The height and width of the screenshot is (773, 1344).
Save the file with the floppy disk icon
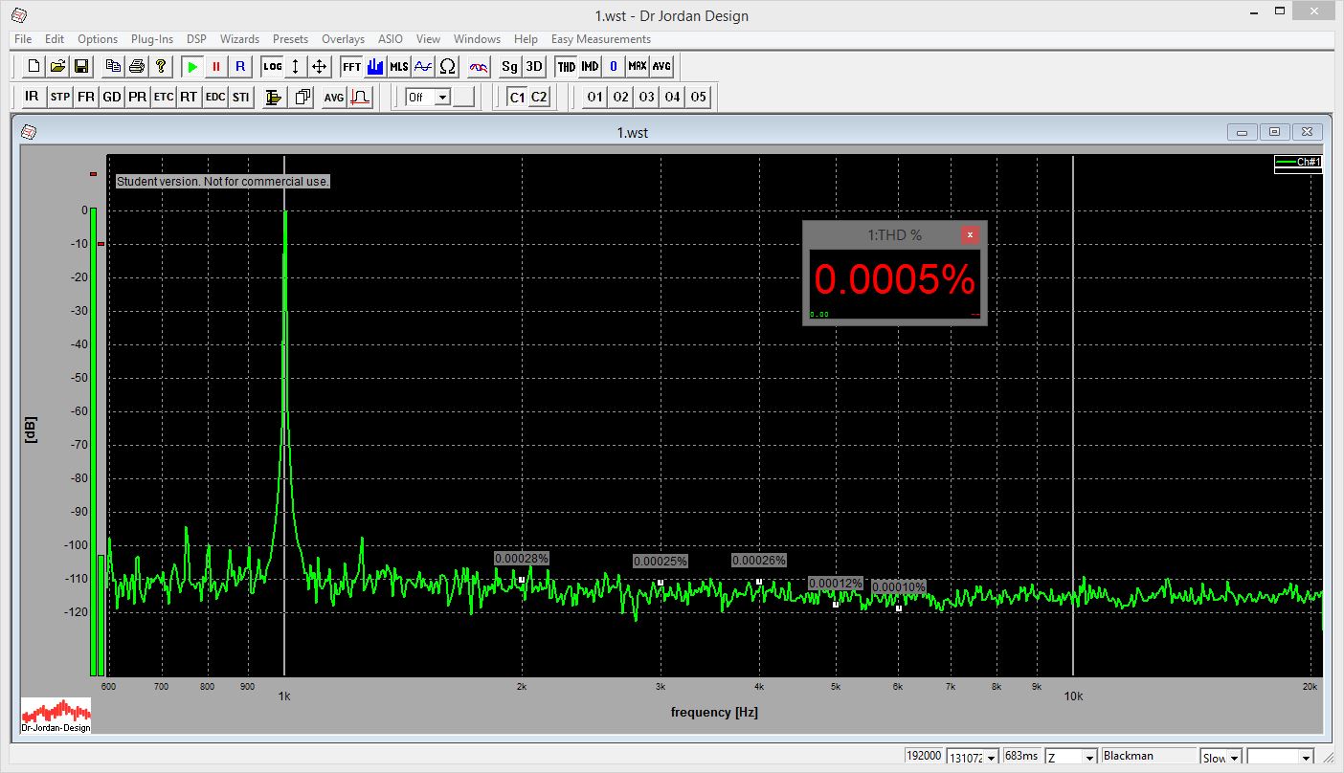tap(81, 66)
